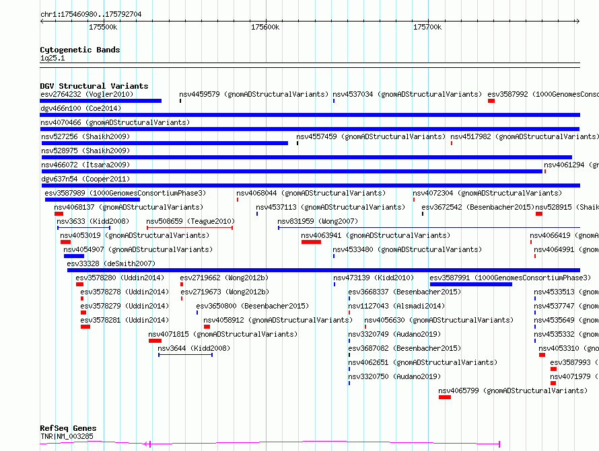
Task: Select esv2719673 (Wong2012b) label
Action: point(225,292)
